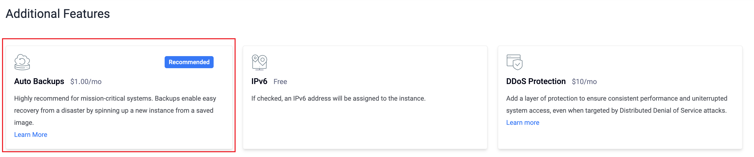Click the $1.00/mo price label

(x=86, y=82)
